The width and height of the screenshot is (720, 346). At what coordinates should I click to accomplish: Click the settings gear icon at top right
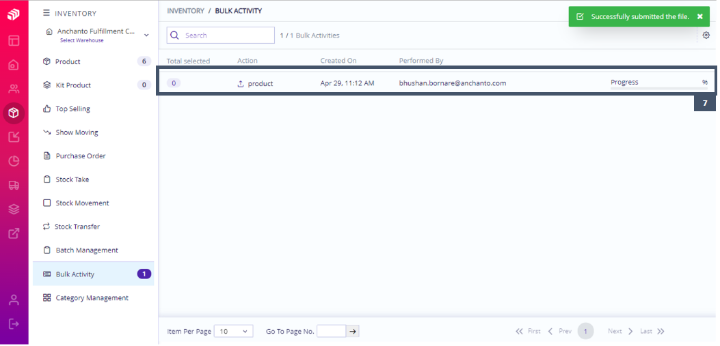point(706,35)
